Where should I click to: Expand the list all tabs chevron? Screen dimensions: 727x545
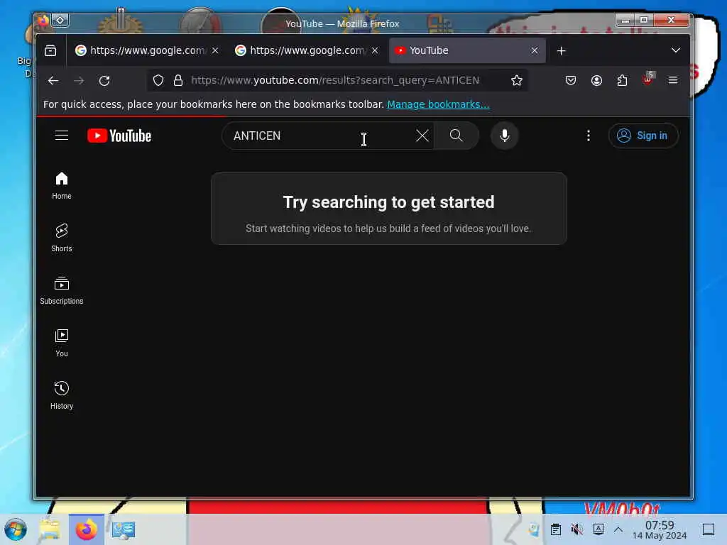point(676,50)
